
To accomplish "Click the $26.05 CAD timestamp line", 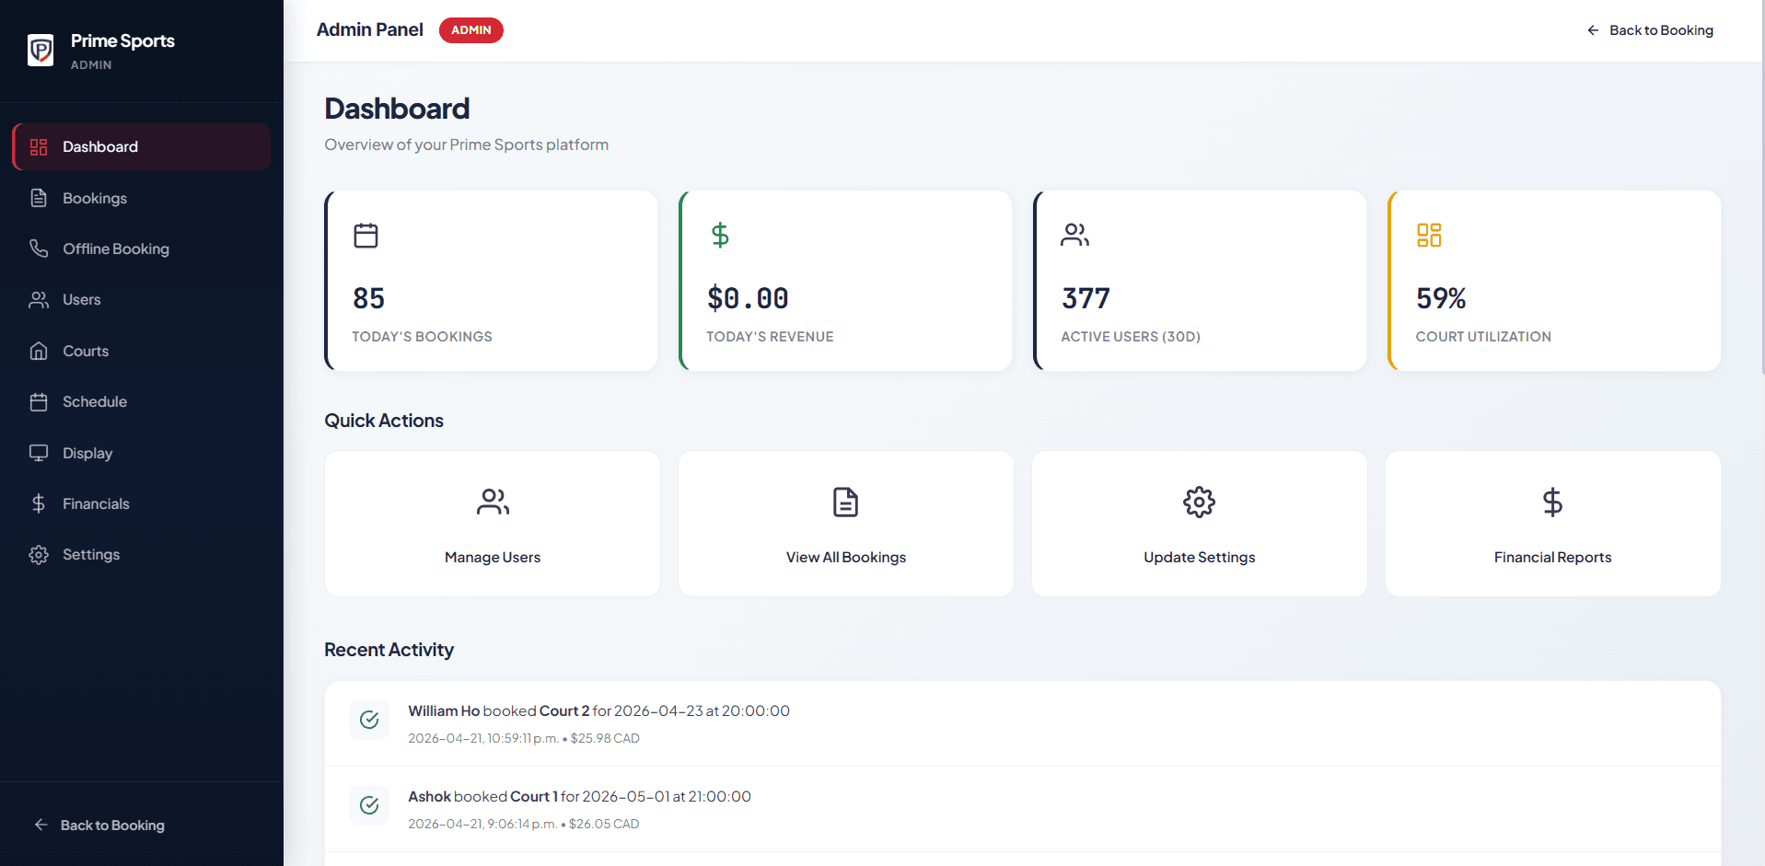I will (x=524, y=824).
